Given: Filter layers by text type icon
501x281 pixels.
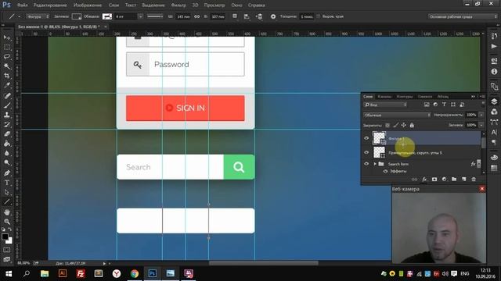Looking at the screenshot, I should (x=444, y=105).
